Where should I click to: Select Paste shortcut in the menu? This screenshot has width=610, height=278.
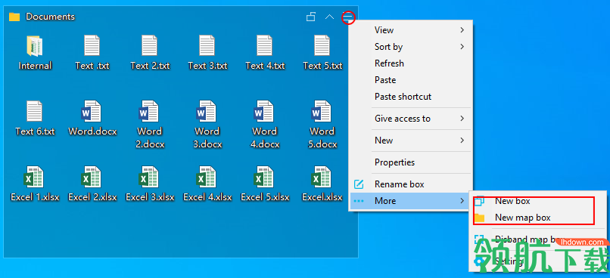click(x=410, y=97)
